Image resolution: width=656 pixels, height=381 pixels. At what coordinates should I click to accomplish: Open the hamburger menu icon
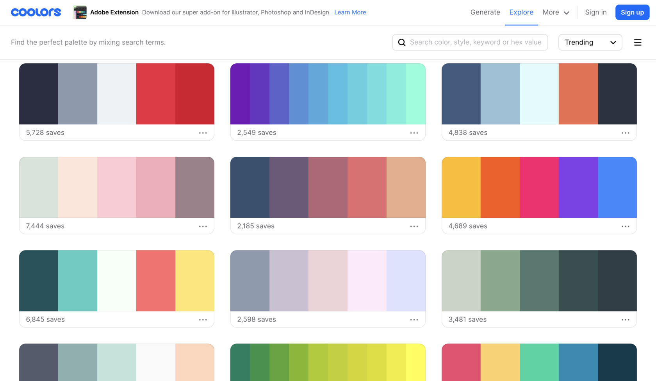pyautogui.click(x=638, y=42)
